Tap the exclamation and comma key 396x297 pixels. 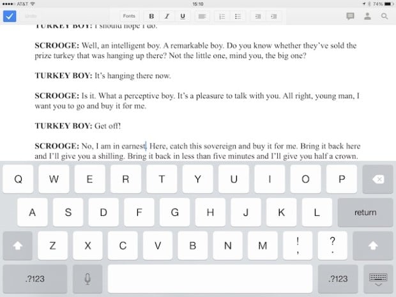pos(298,245)
